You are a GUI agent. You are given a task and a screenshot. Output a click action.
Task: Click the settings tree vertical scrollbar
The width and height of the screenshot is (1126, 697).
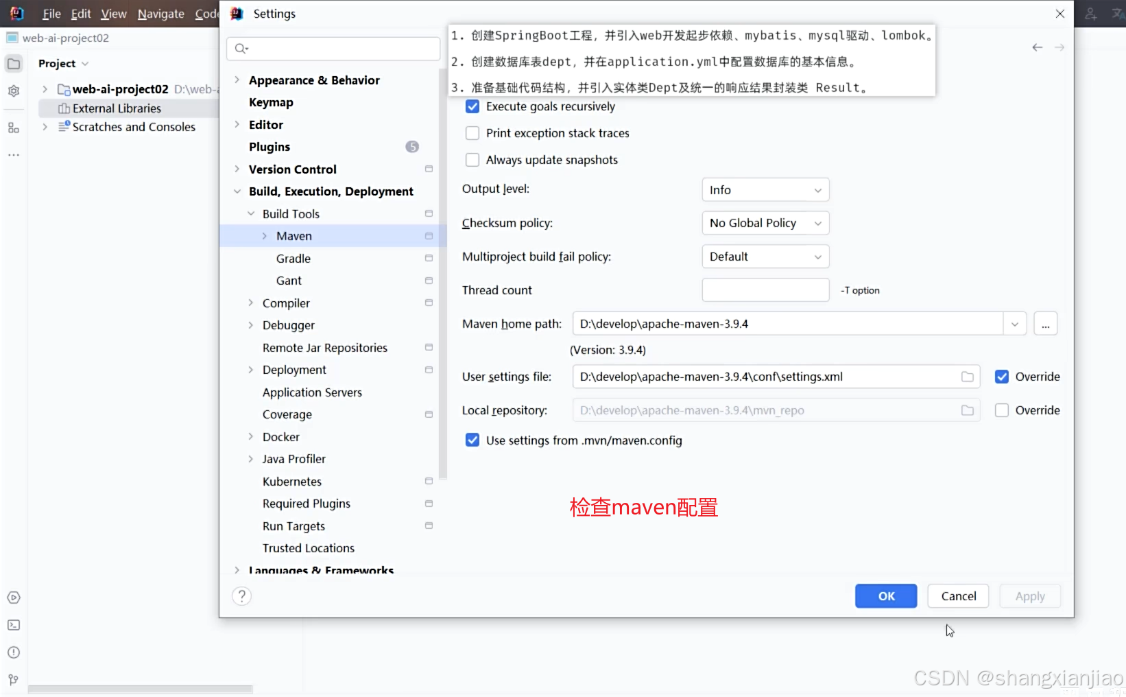[443, 274]
